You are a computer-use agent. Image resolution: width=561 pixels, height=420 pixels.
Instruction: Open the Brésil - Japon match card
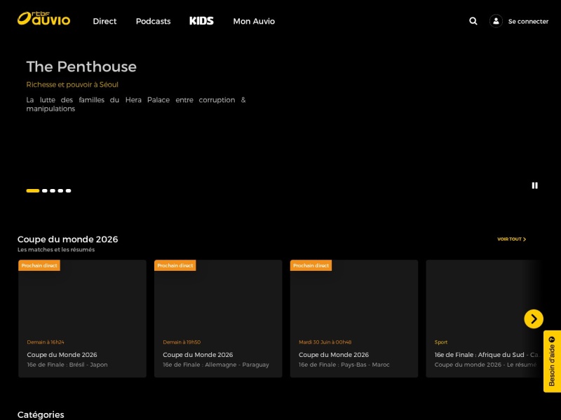point(82,318)
